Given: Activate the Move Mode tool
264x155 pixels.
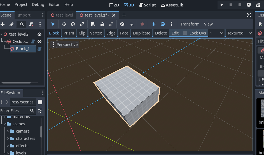Looking at the screenshot, I should [64, 24].
